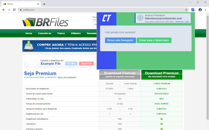The image size is (209, 130).
Task: Click the INSTANTÂNEO cell
Action: 161,94
